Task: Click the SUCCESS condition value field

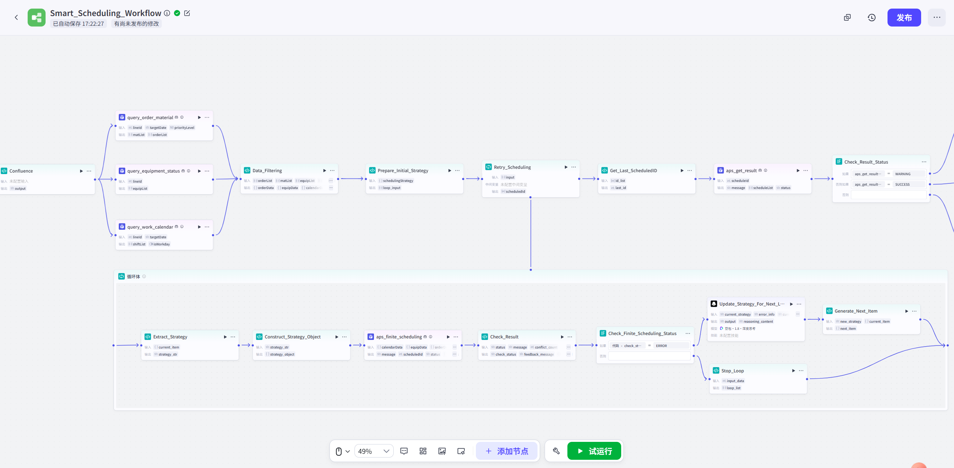Action: click(909, 185)
